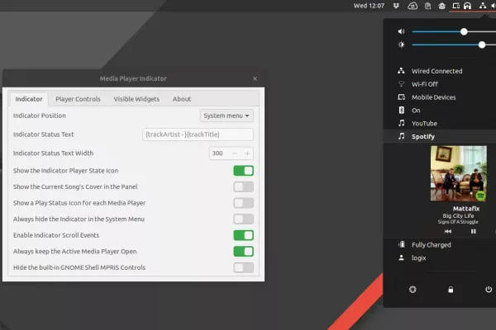The width and height of the screenshot is (496, 330).
Task: Click the Mattafix album cover thumbnail
Action: (x=458, y=173)
